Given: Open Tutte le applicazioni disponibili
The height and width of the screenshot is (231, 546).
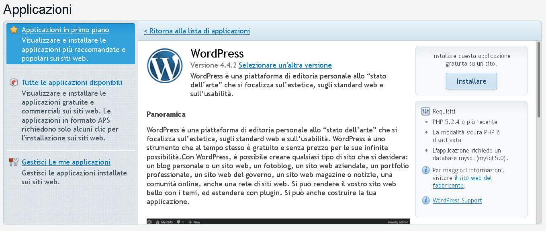Looking at the screenshot, I should [x=72, y=82].
